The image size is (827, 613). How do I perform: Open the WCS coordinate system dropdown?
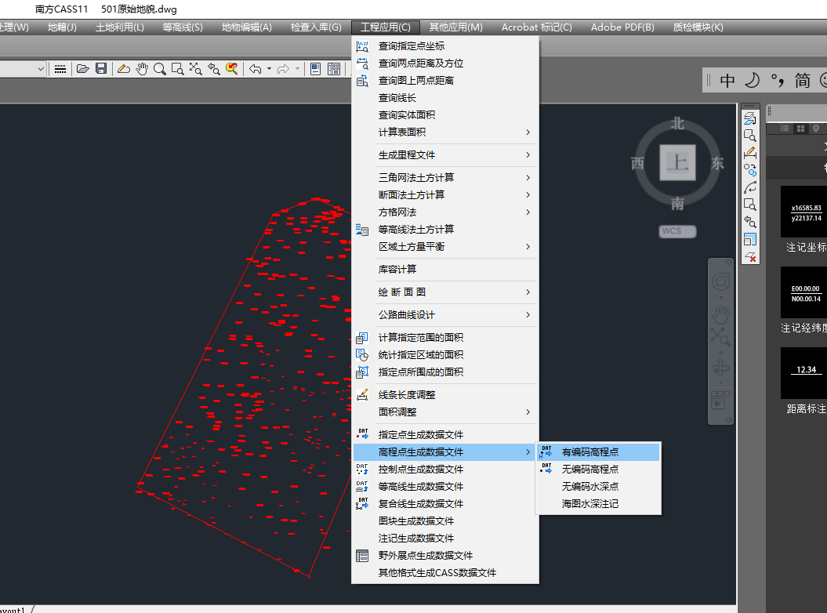pos(677,231)
